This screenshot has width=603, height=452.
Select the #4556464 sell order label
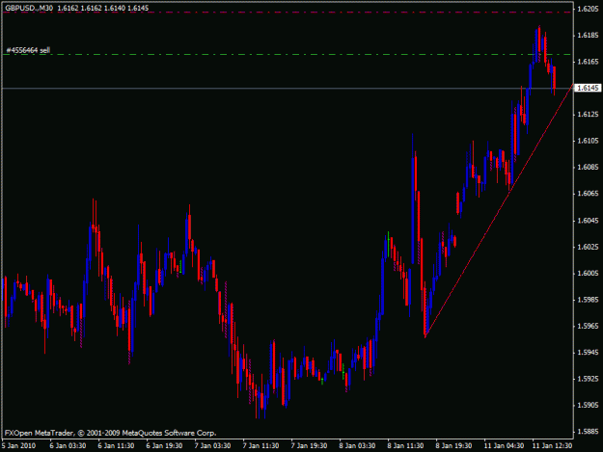[28, 50]
